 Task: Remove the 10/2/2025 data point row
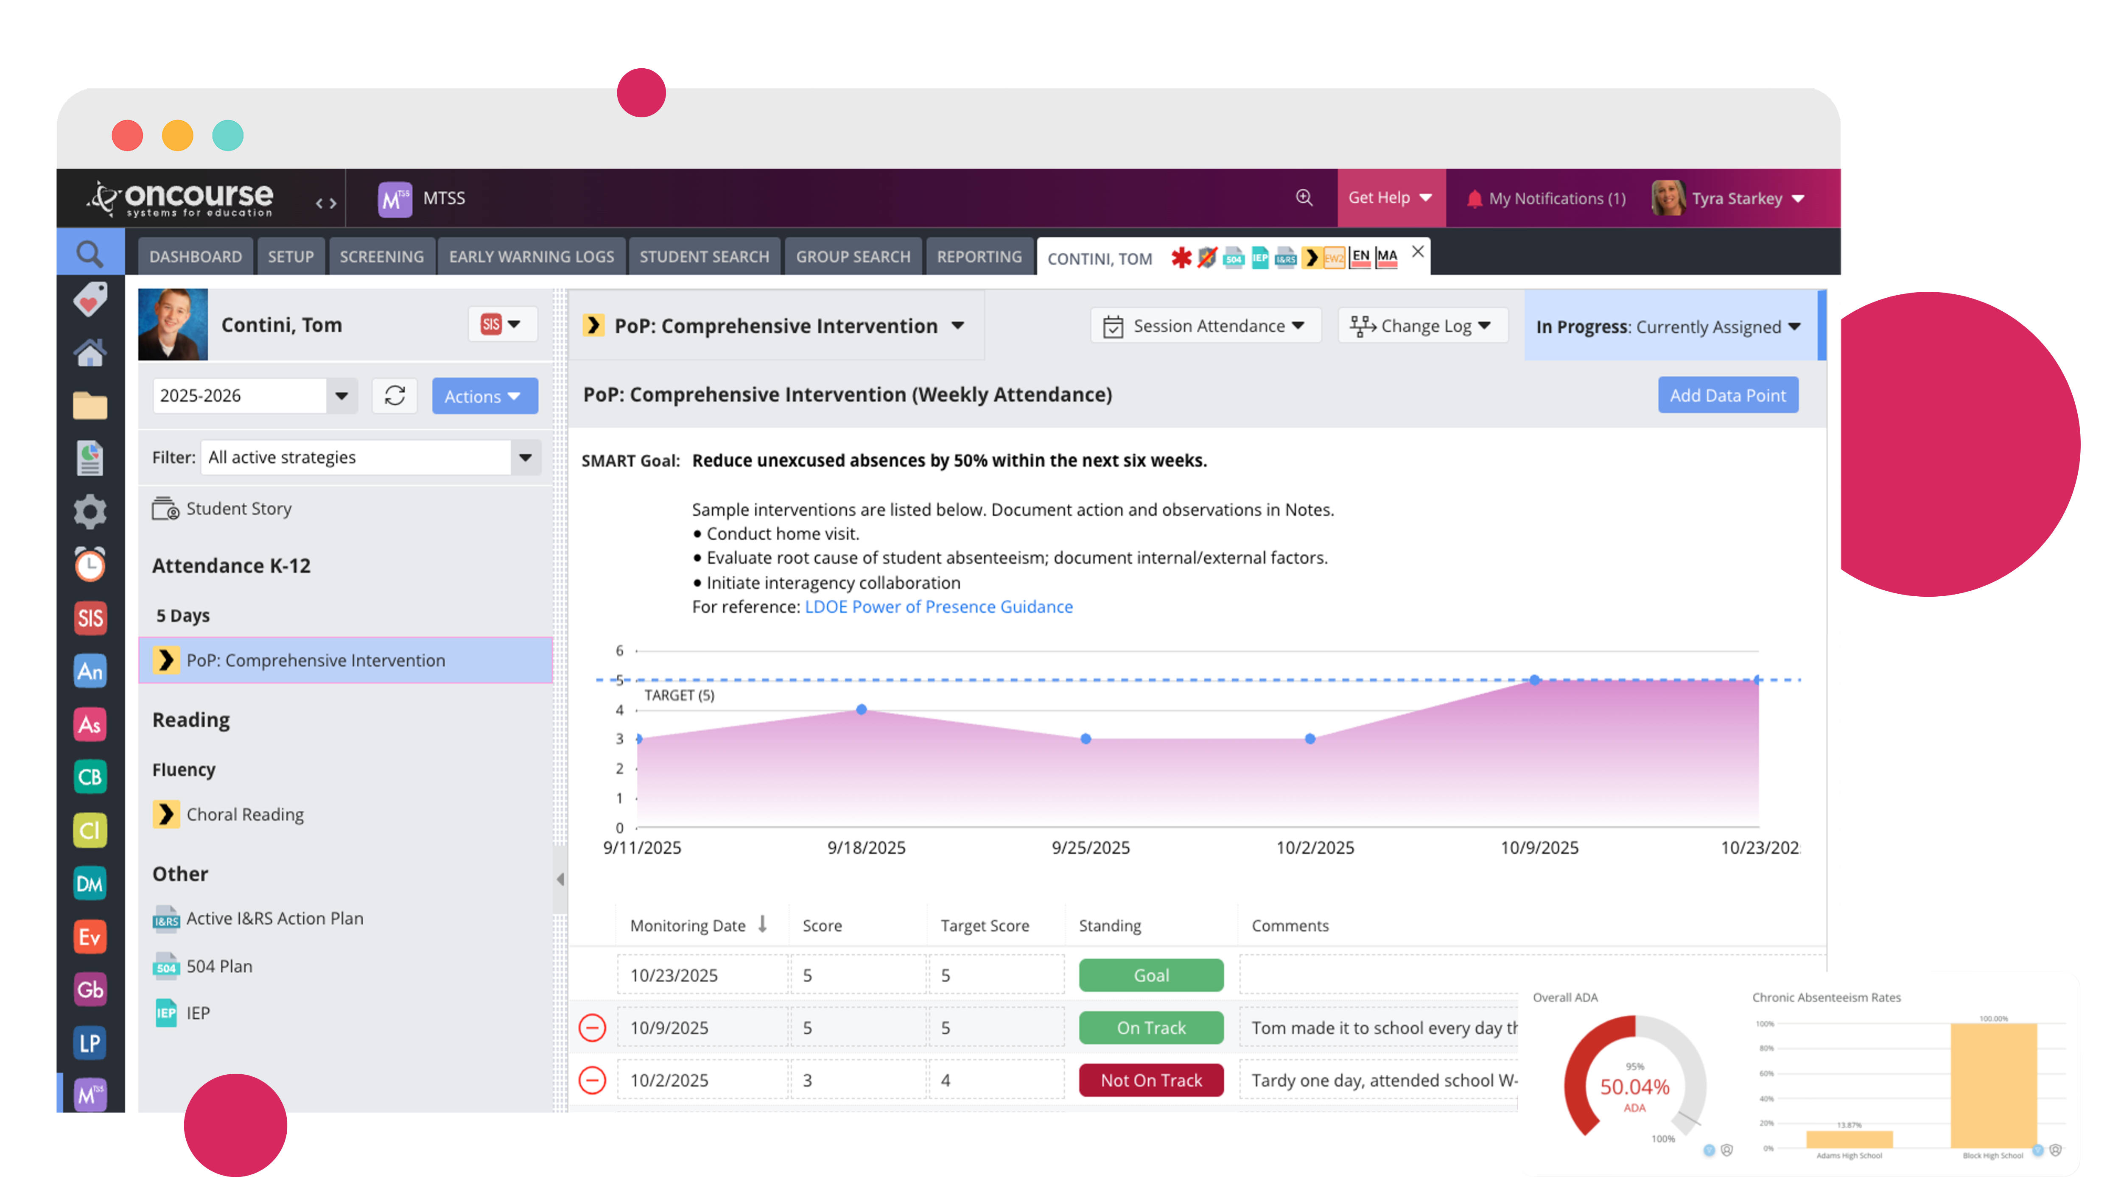592,1079
